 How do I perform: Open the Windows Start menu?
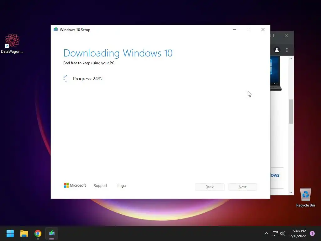click(10, 233)
